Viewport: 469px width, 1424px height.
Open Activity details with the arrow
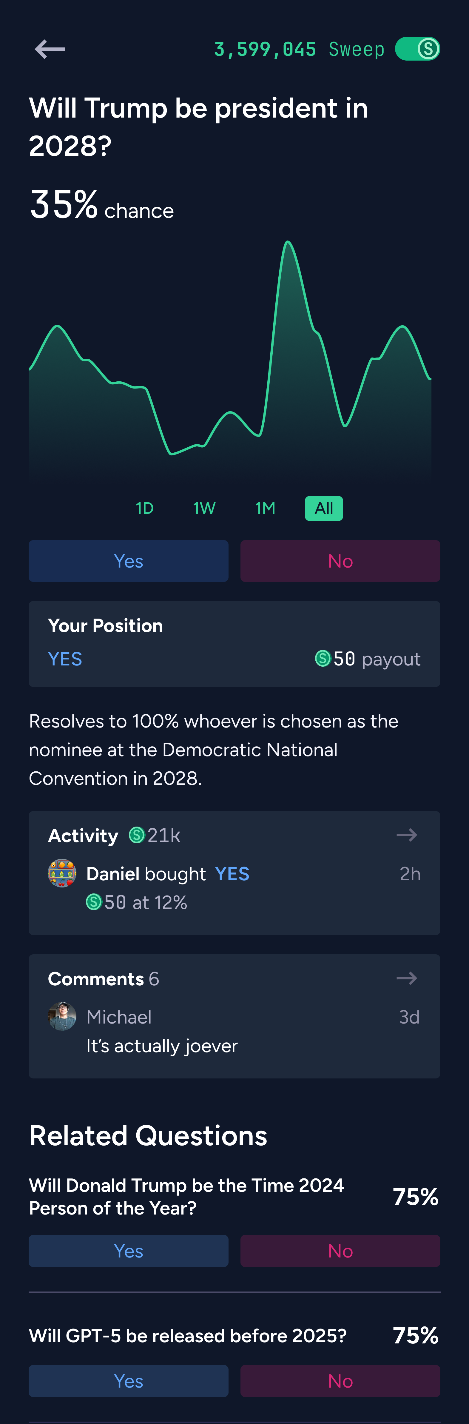(407, 835)
